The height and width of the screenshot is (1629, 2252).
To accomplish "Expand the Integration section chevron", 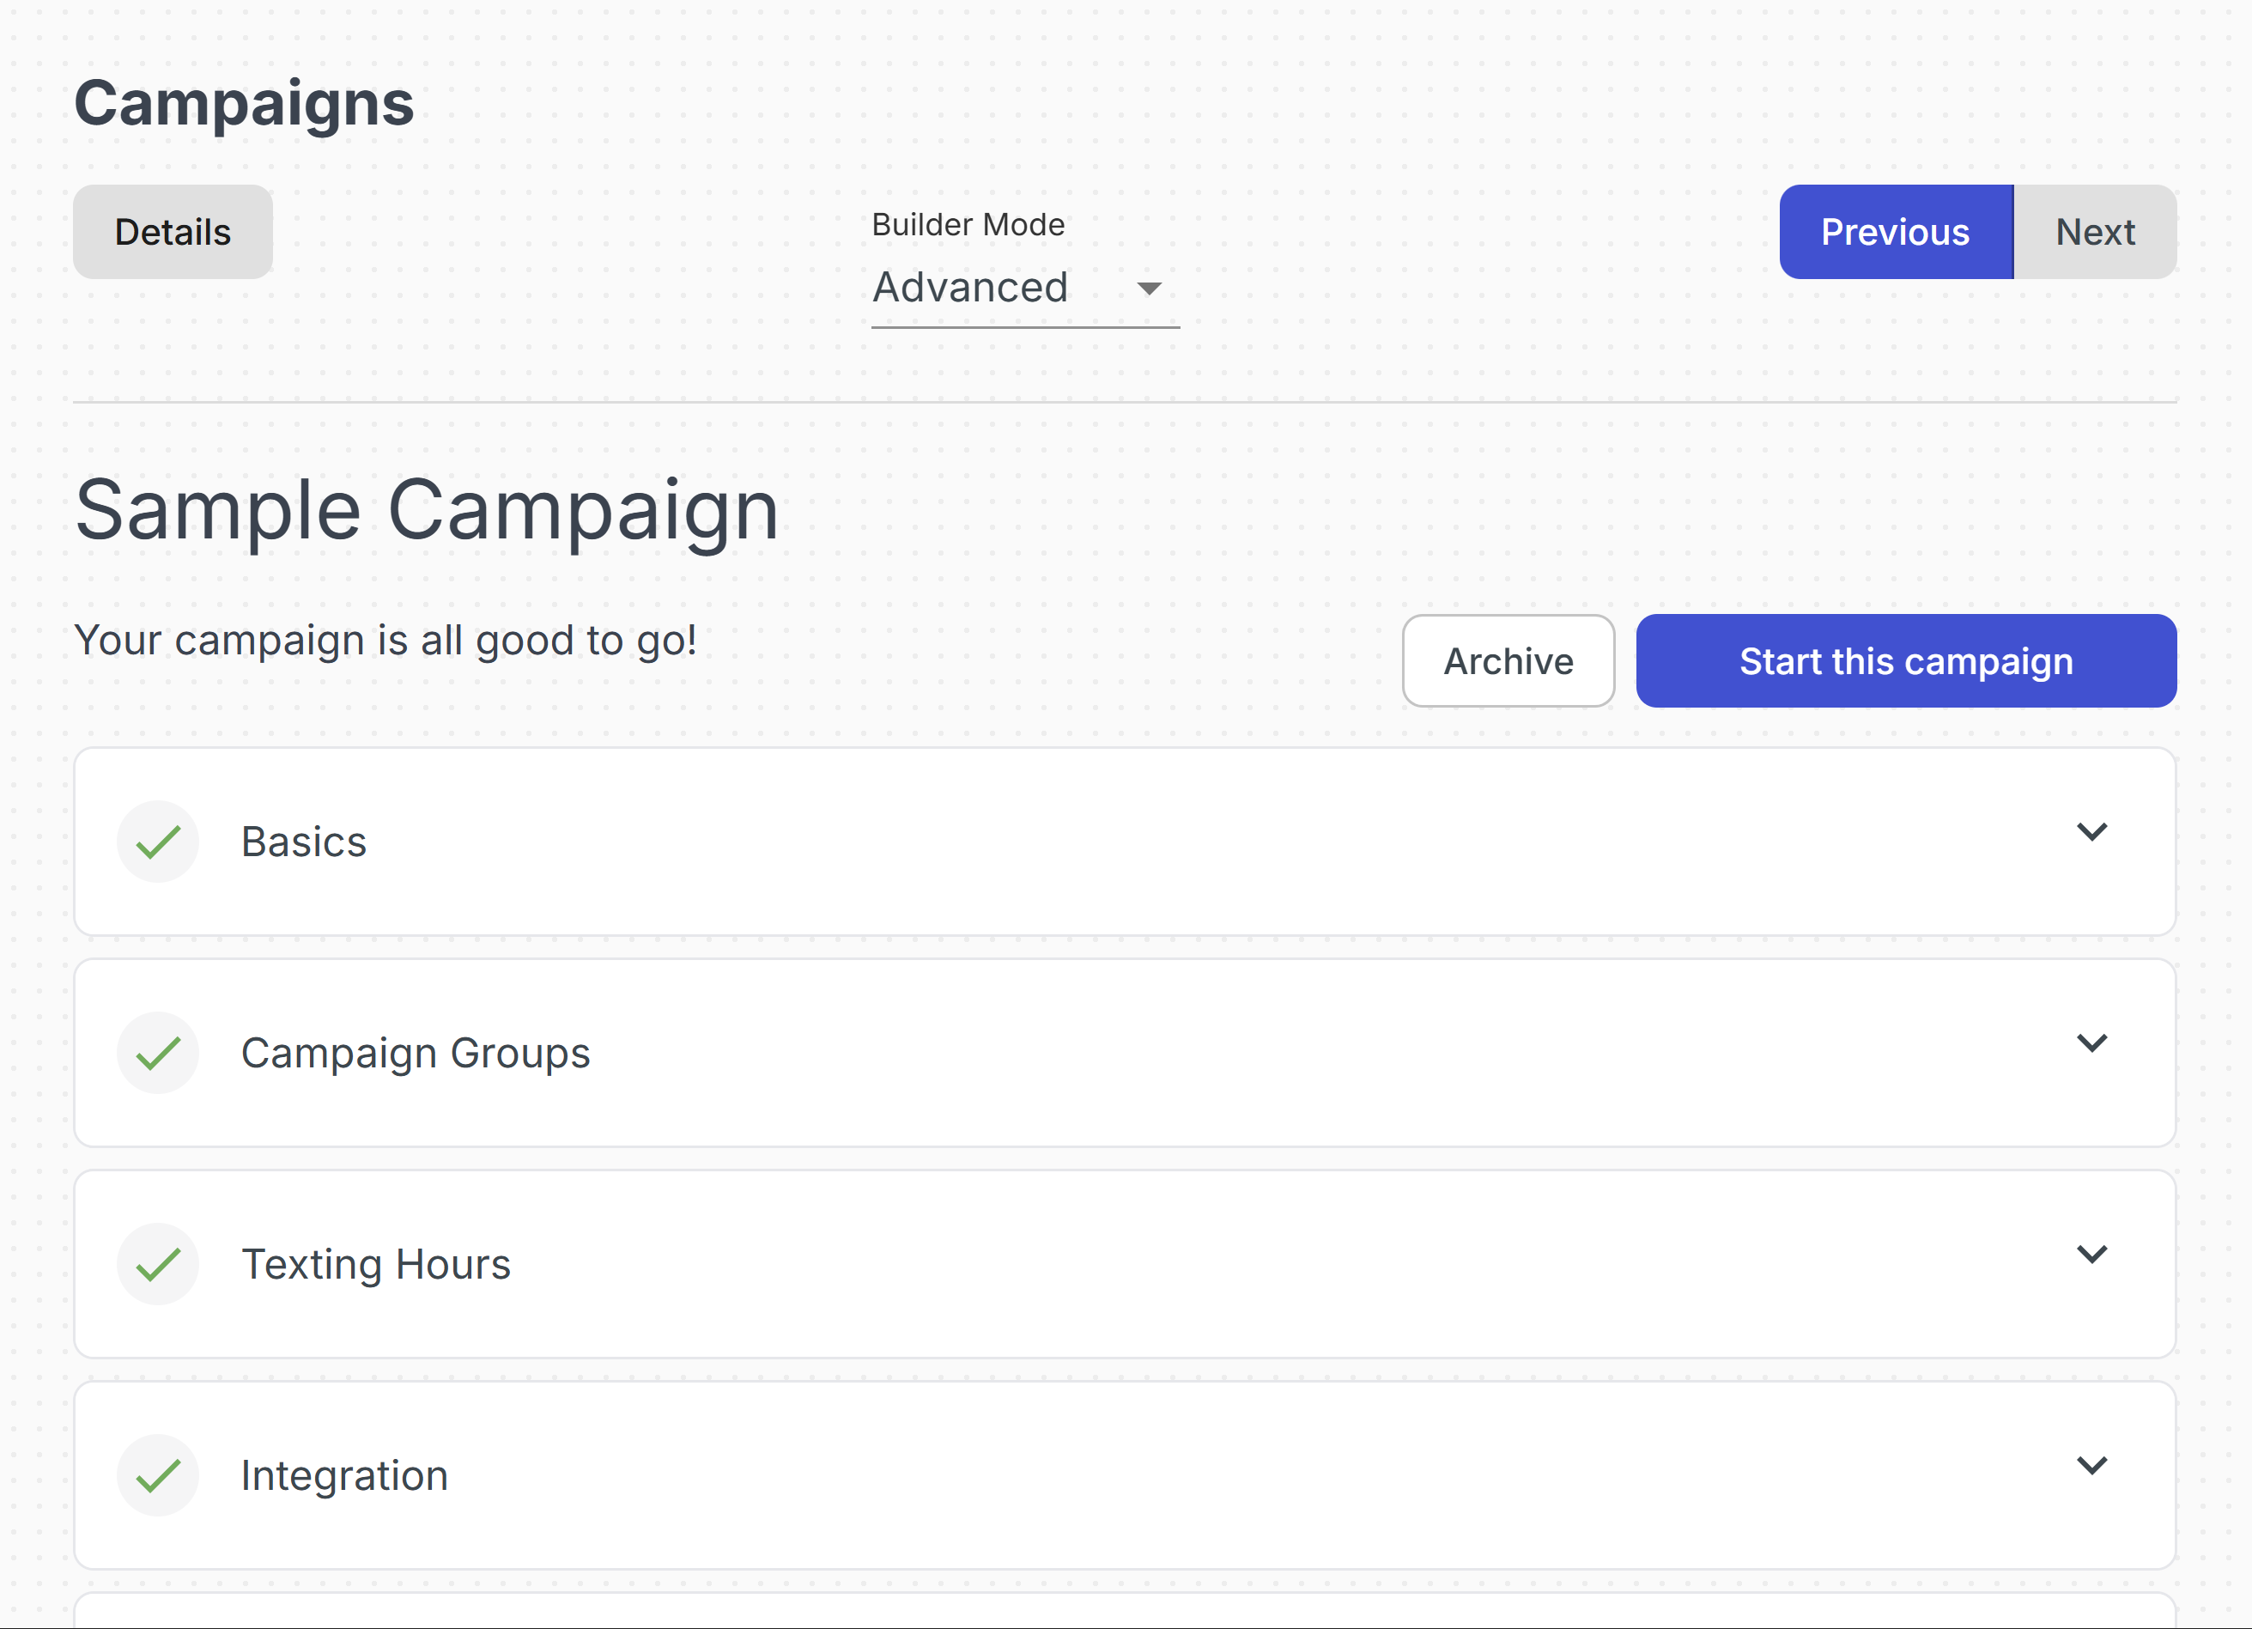I will [2091, 1466].
